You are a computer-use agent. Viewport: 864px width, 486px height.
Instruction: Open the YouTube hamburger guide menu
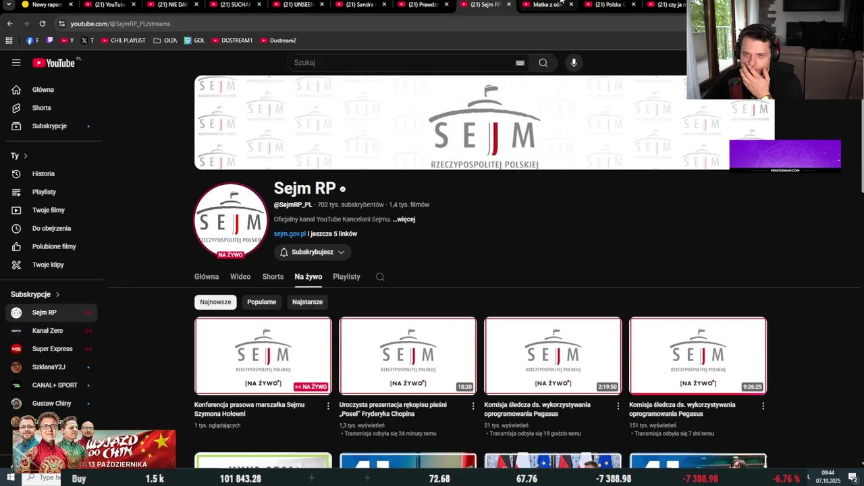[16, 63]
